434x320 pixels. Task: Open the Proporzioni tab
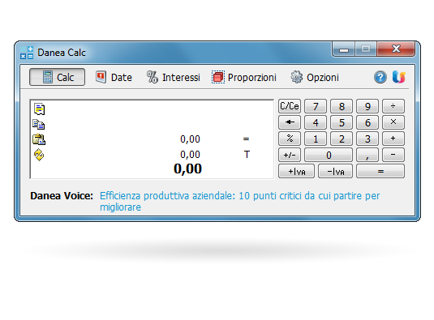[x=244, y=77]
